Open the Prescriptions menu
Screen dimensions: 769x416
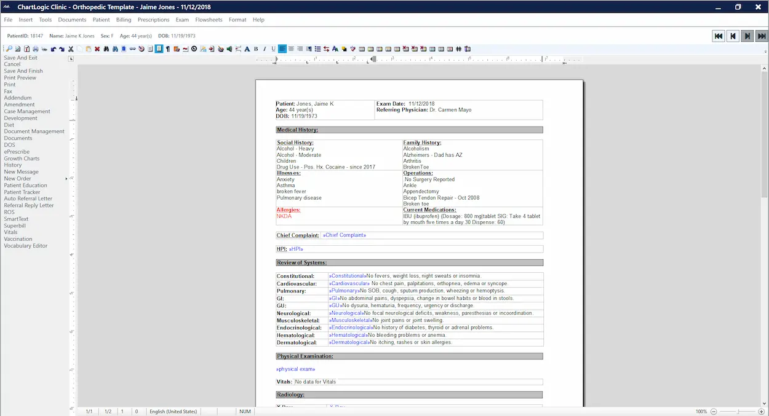point(153,19)
